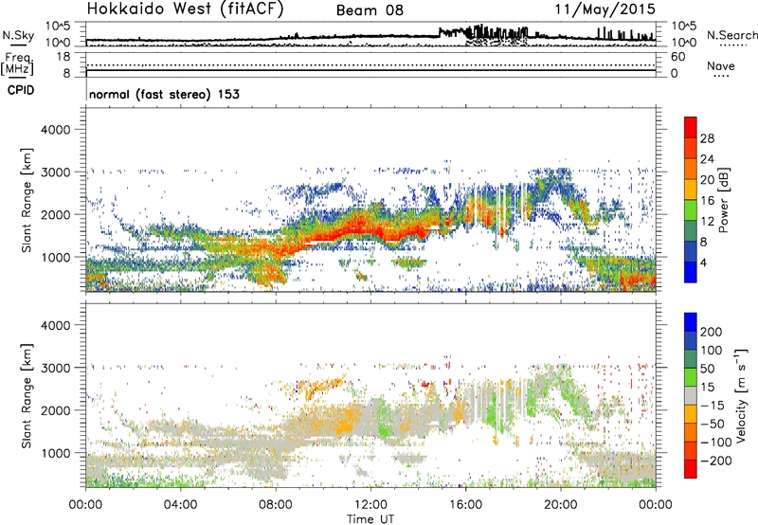Click the '60' Nave scale value
758x525 pixels.
(x=677, y=57)
